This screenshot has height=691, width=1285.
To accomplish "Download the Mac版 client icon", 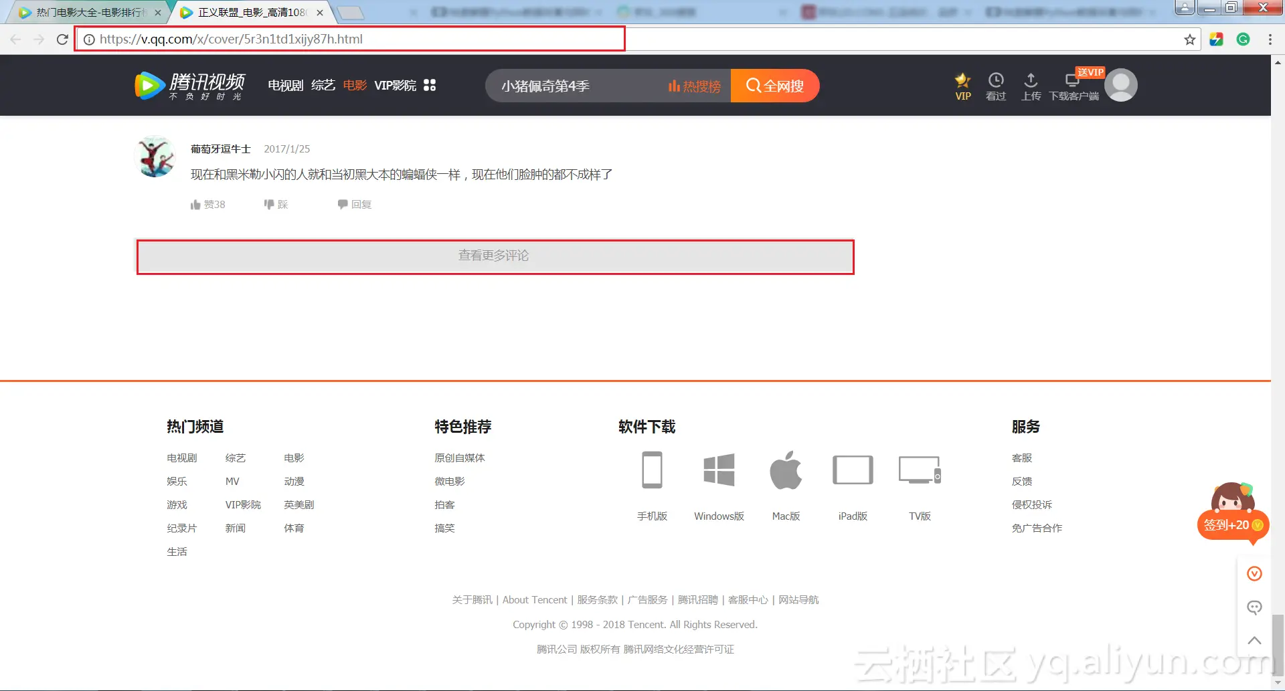I will (786, 470).
